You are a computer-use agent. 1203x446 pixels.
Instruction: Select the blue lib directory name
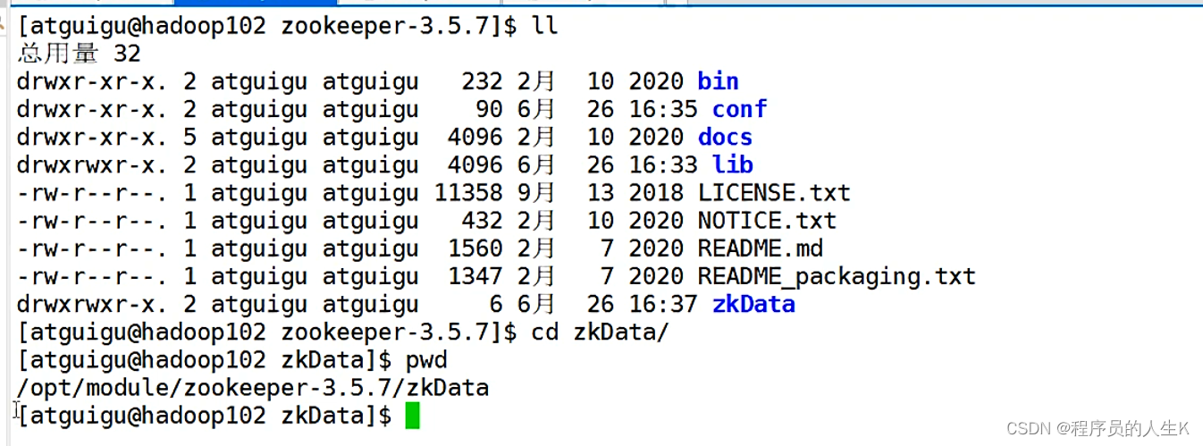pos(732,164)
